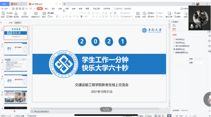
Task: Click the Undo arrow icon
Action: tap(26, 9)
